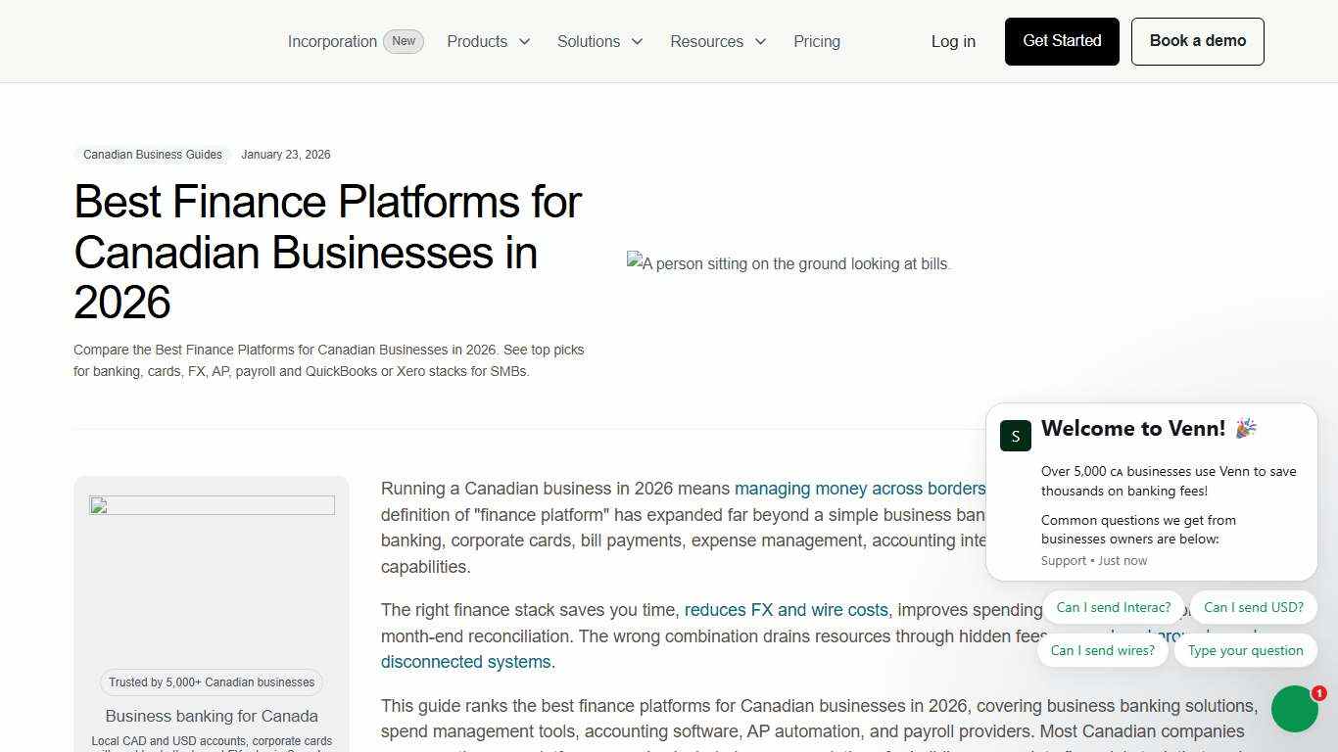Select Pricing in the navigation

coord(817,41)
